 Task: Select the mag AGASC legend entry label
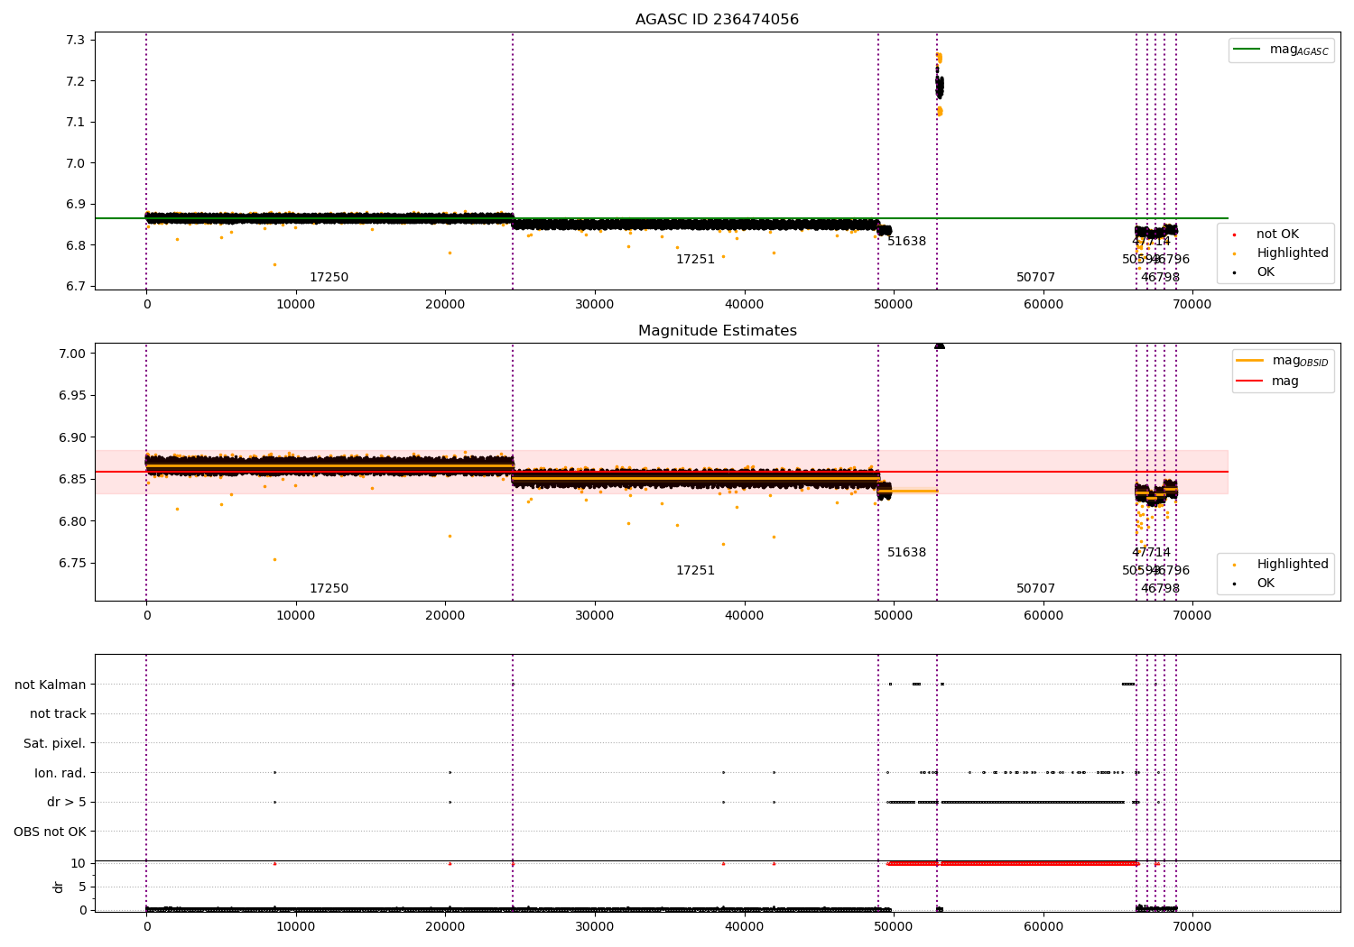pos(1299,51)
